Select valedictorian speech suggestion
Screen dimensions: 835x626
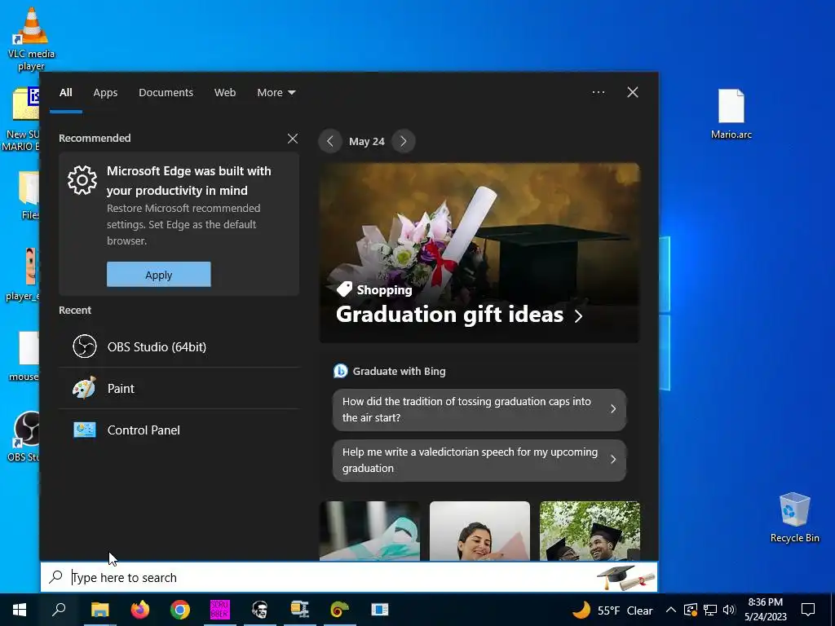click(479, 460)
